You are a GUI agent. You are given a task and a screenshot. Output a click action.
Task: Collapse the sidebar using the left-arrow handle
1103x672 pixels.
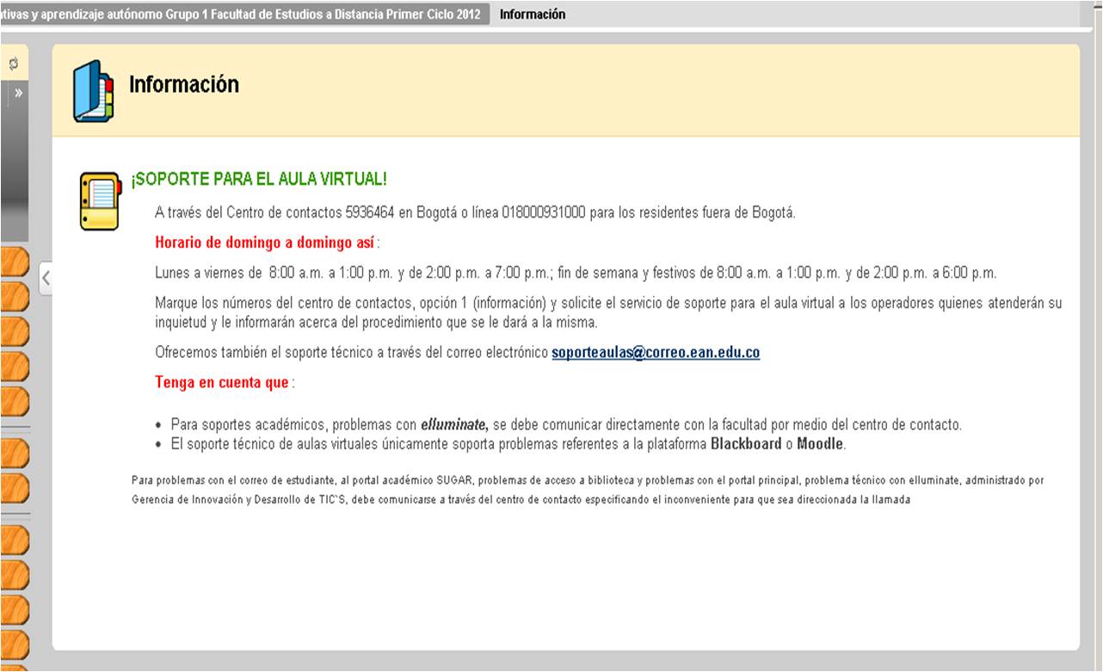coord(46,277)
